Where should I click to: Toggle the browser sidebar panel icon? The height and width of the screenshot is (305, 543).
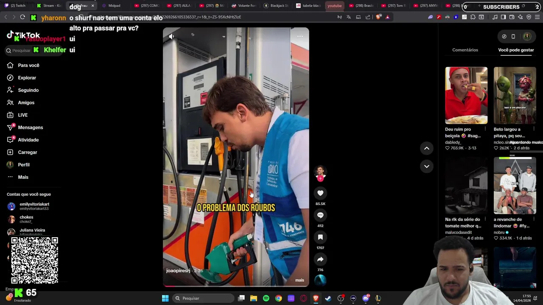(x=503, y=17)
